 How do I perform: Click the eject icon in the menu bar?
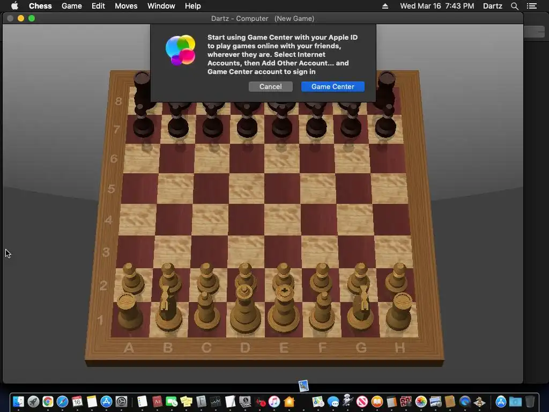point(385,6)
